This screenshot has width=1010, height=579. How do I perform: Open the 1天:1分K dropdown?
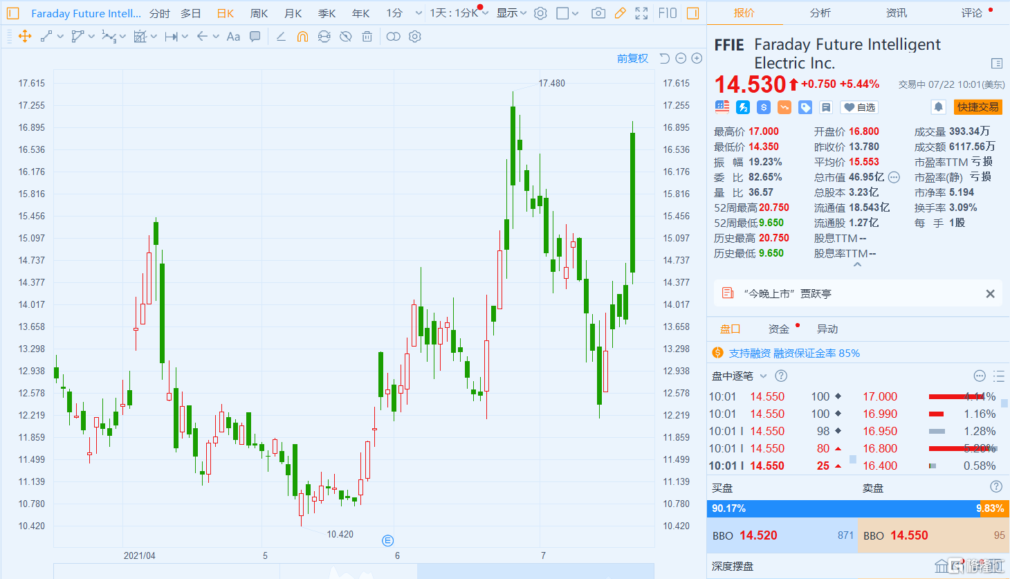[459, 13]
